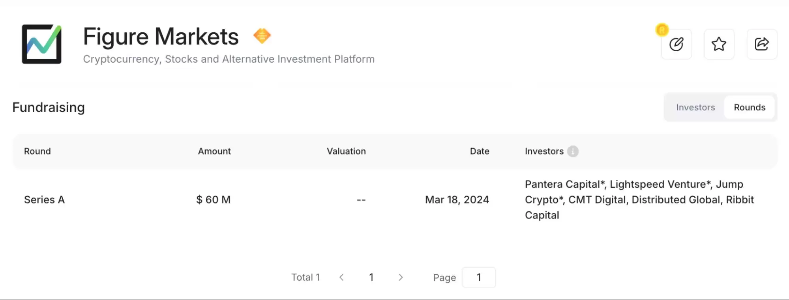Click the Series A round entry
Screen dimensions: 789x300
point(44,200)
